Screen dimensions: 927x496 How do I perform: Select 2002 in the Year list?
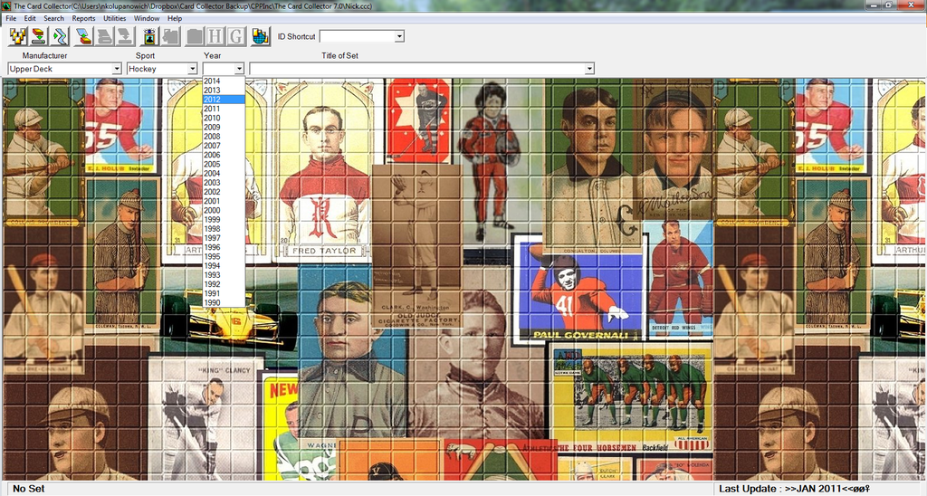coord(224,192)
